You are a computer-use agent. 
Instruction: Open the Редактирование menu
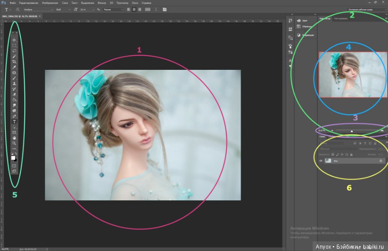(29, 3)
